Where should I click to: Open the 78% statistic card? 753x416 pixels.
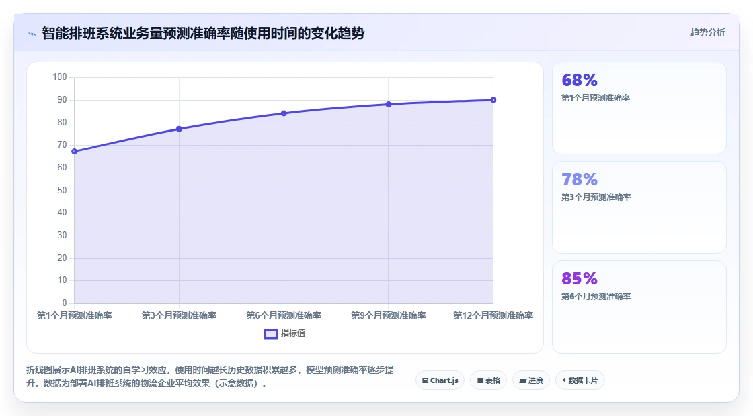(639, 207)
